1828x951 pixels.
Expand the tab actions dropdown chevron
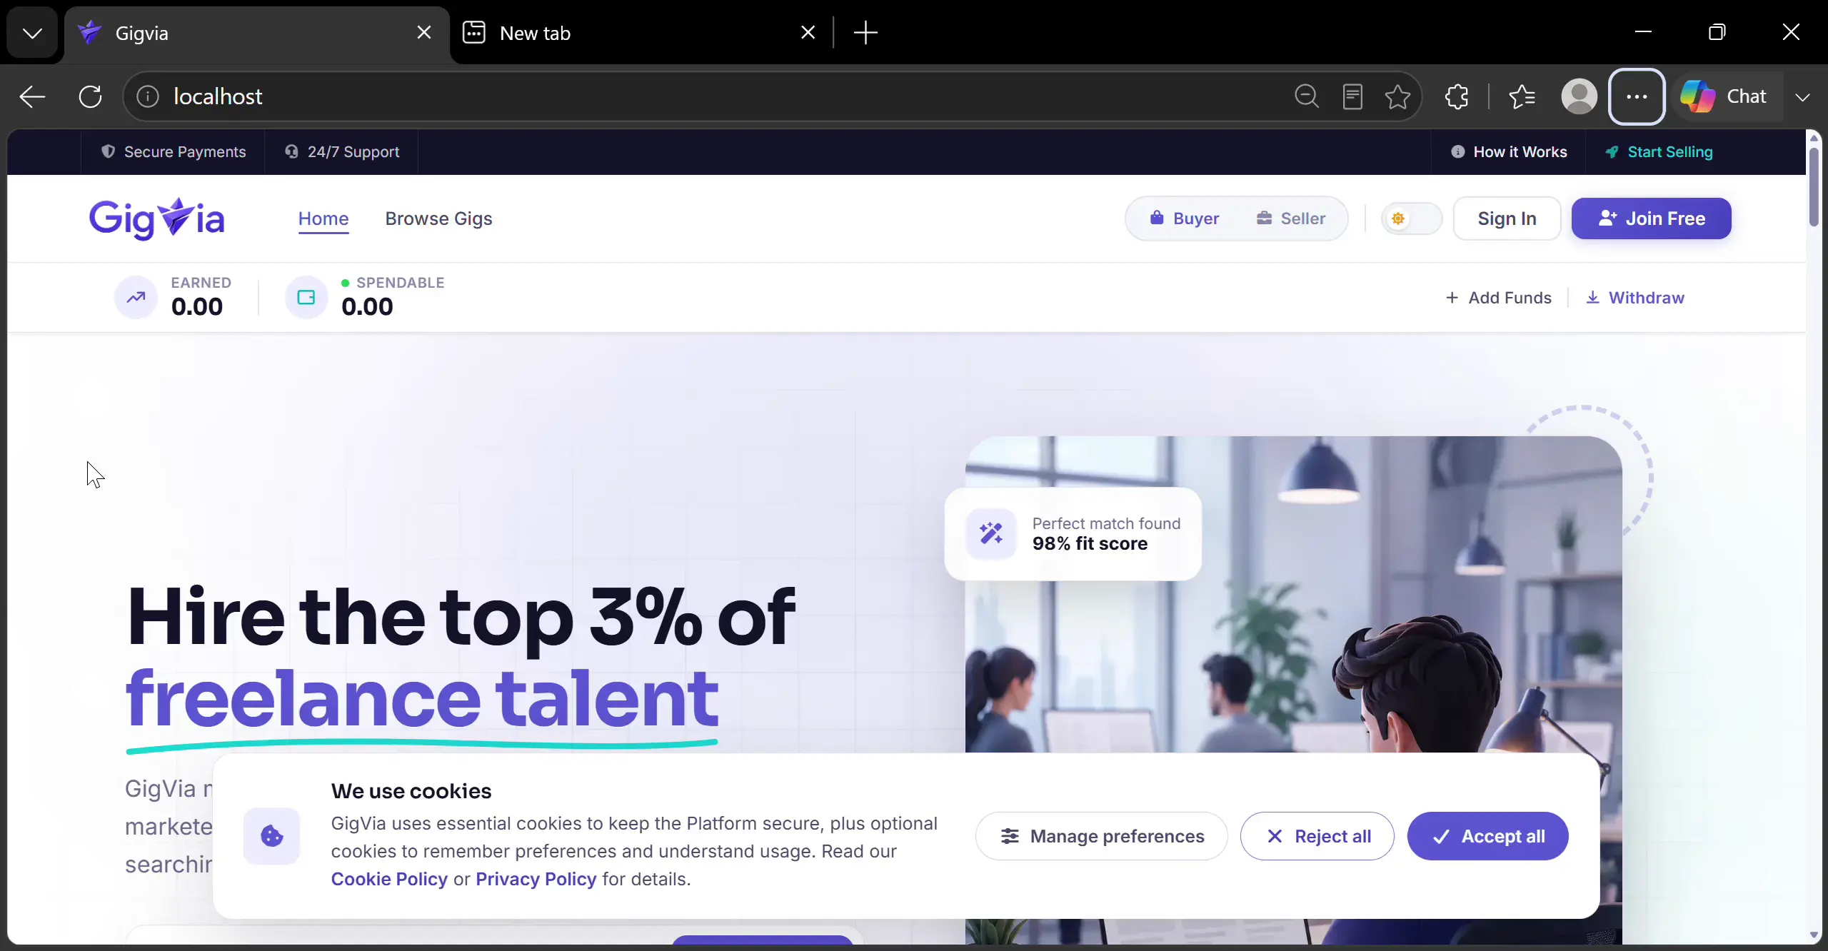(x=32, y=33)
